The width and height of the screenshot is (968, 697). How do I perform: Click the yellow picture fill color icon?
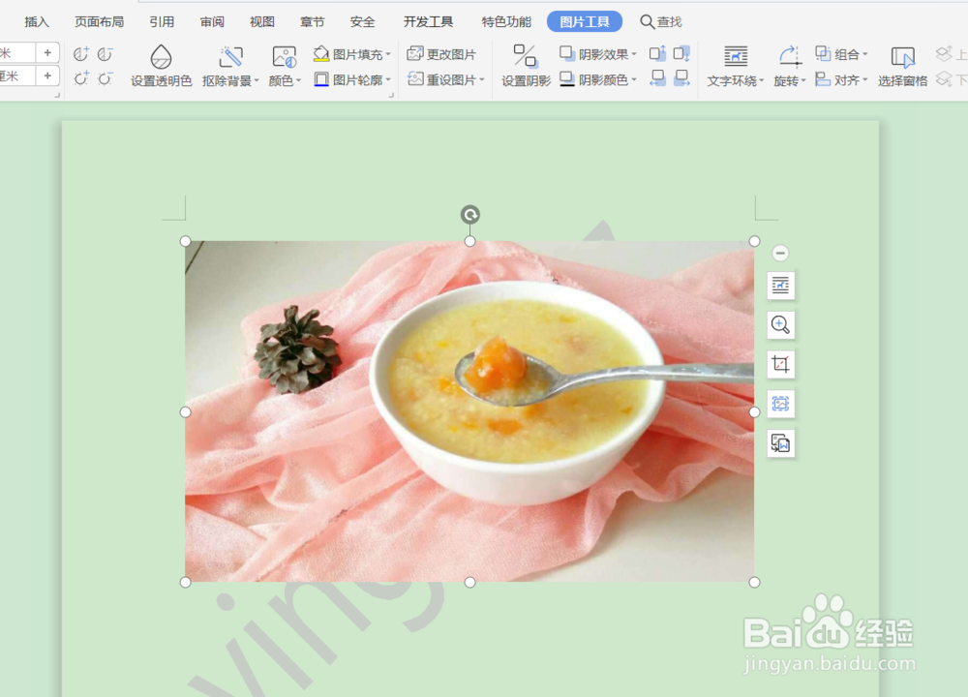pyautogui.click(x=321, y=54)
